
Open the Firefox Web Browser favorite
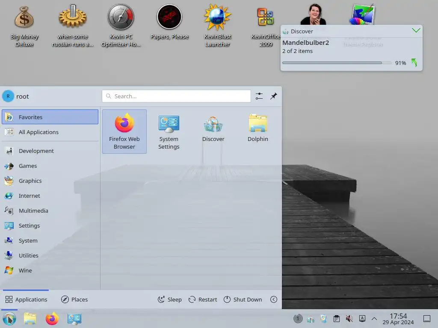(x=124, y=132)
